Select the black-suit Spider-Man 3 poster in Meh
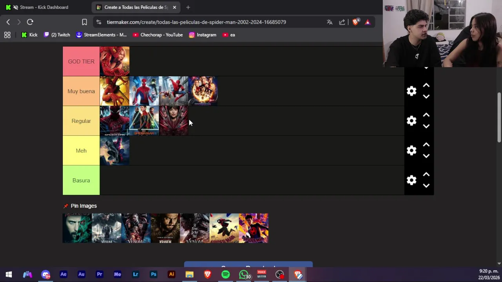The image size is (502, 282). [115, 151]
